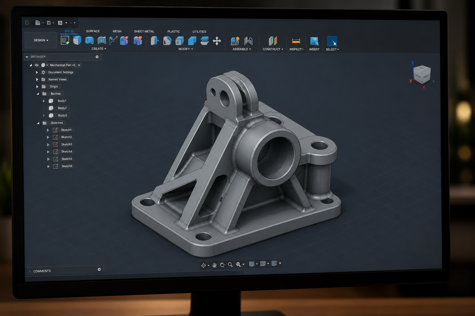Expand the Named Views node
This screenshot has width=475, height=316.
pos(37,79)
